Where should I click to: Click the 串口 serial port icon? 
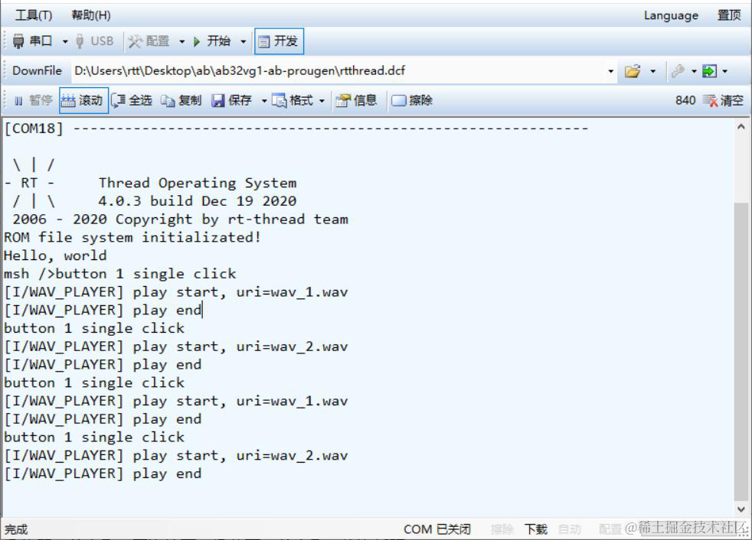tap(18, 41)
